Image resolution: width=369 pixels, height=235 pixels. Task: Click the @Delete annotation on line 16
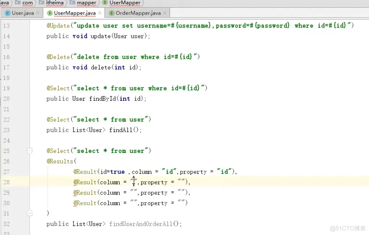click(58, 57)
